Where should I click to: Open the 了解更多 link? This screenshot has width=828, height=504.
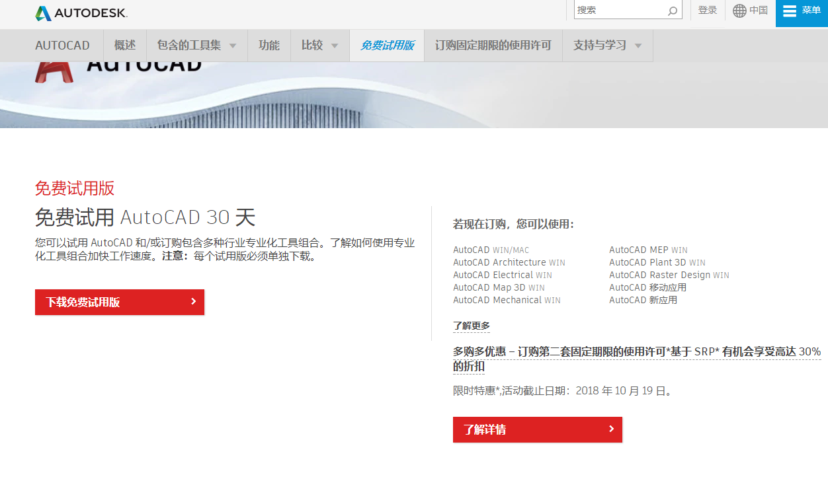pyautogui.click(x=472, y=326)
